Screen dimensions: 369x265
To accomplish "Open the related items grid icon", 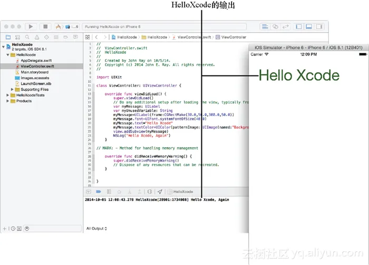I will tap(88, 37).
